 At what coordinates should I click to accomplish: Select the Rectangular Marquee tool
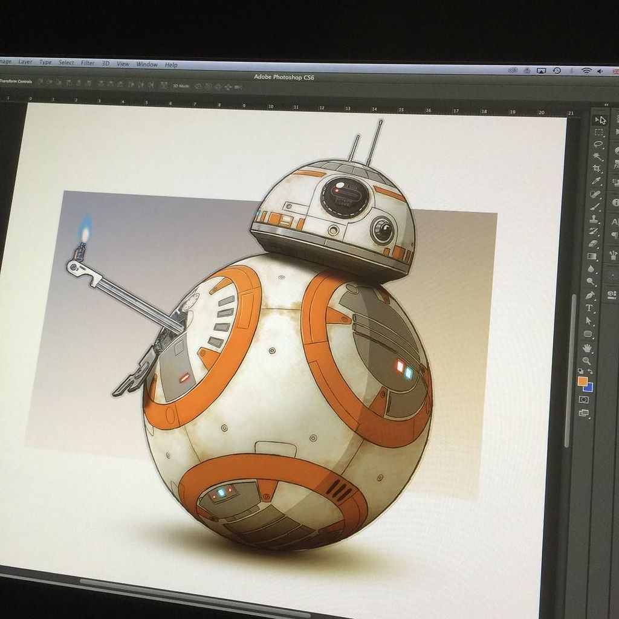(599, 132)
